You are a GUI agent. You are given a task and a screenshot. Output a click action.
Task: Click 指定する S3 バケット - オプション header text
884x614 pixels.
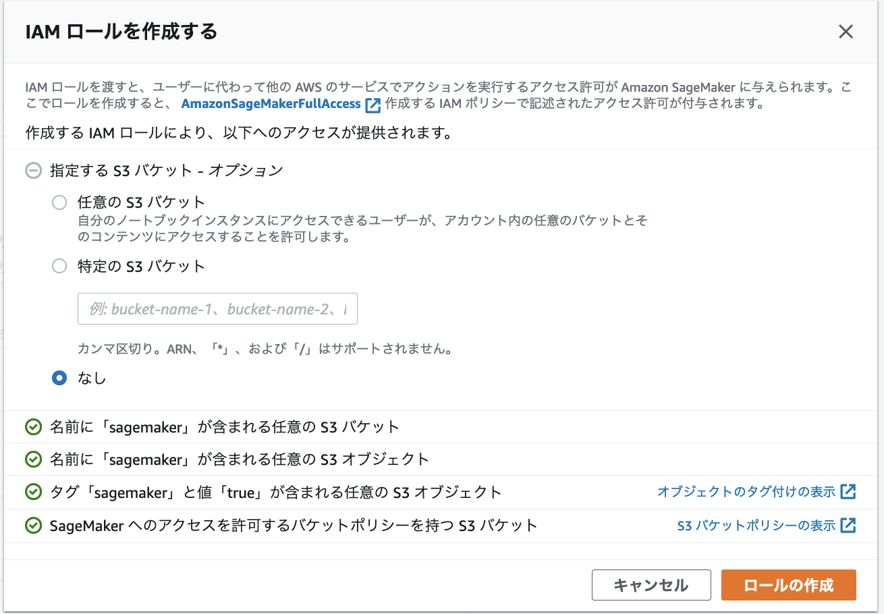(x=167, y=171)
